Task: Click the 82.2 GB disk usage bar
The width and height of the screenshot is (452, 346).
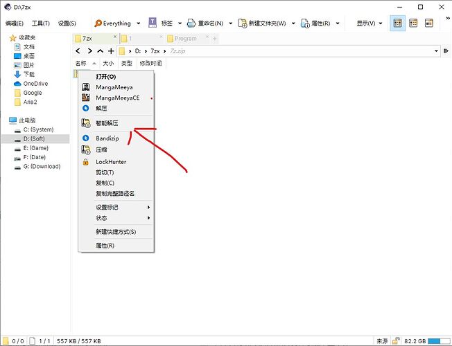Action: (x=439, y=341)
